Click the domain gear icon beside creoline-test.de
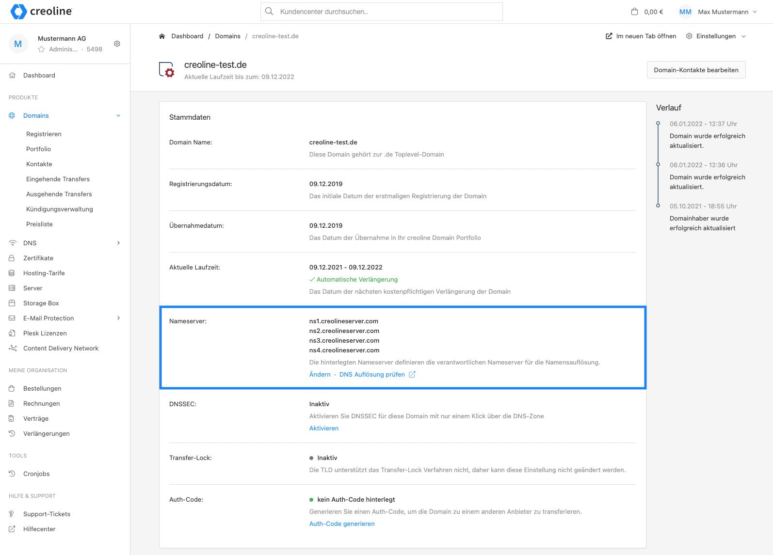Screen dimensions: 773x555 pyautogui.click(x=166, y=70)
